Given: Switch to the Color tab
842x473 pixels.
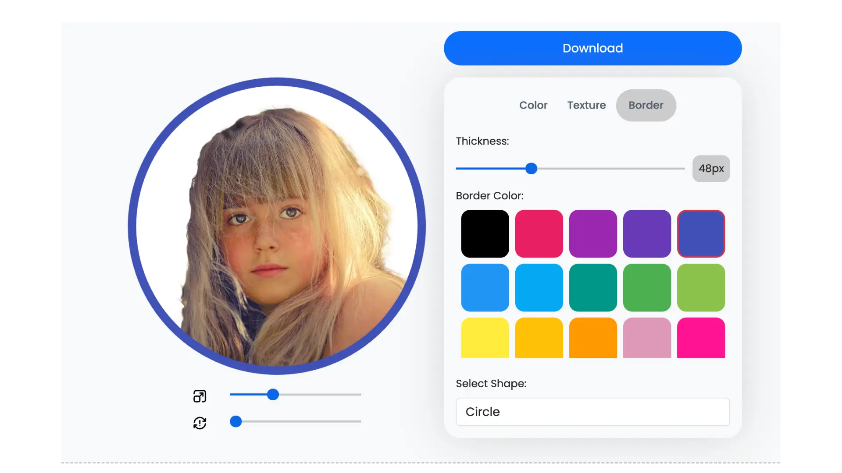Looking at the screenshot, I should (x=533, y=105).
